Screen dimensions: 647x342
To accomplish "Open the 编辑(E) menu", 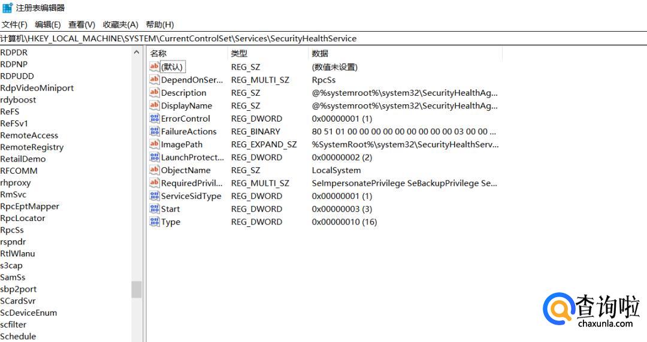I will pyautogui.click(x=48, y=25).
